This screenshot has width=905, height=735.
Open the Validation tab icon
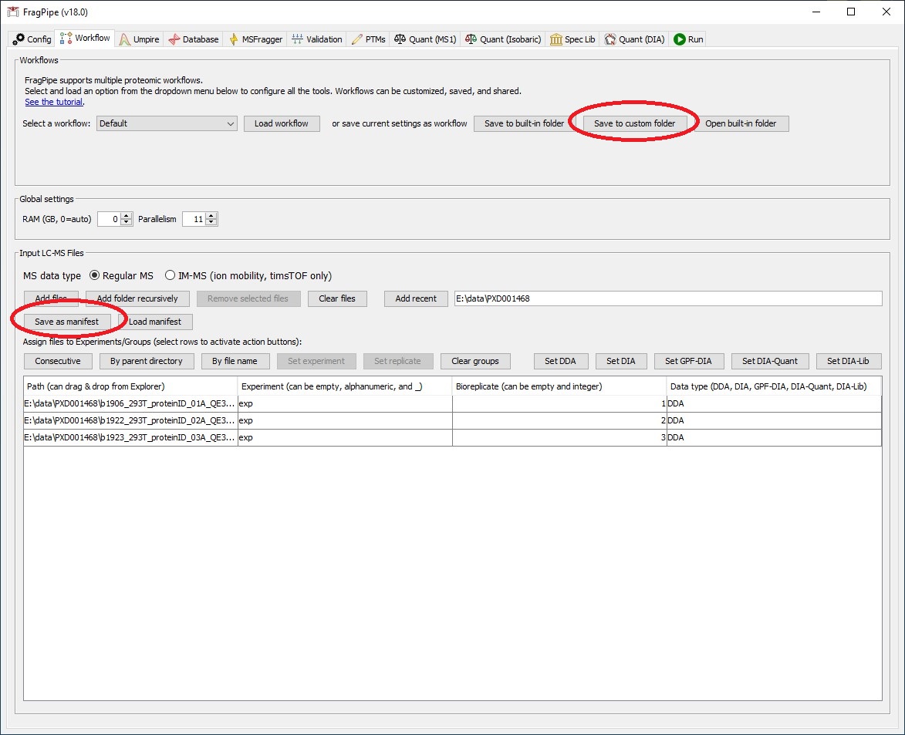tap(297, 39)
